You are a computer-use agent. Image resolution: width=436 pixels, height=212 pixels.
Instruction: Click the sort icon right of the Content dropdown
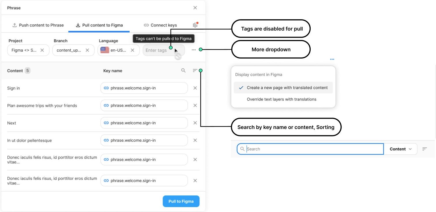pyautogui.click(x=424, y=149)
